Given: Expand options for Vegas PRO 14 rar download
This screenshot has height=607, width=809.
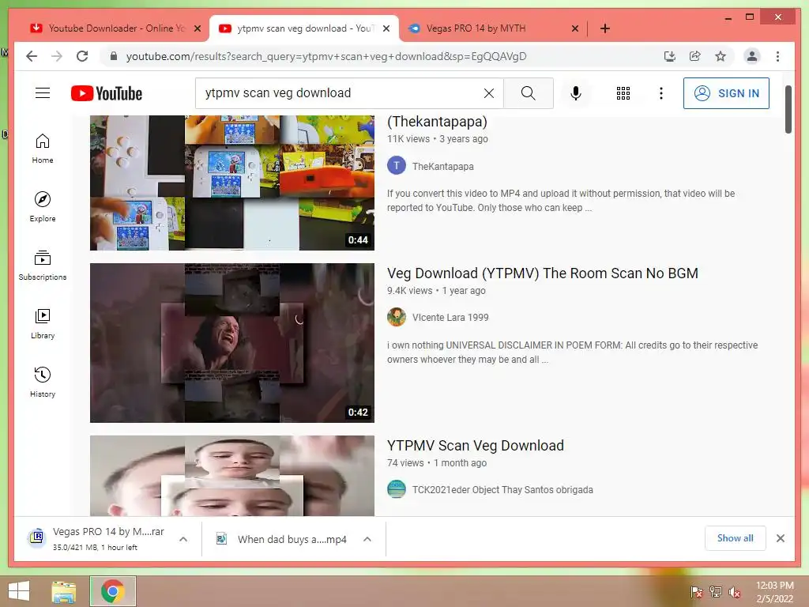Looking at the screenshot, I should 183,539.
